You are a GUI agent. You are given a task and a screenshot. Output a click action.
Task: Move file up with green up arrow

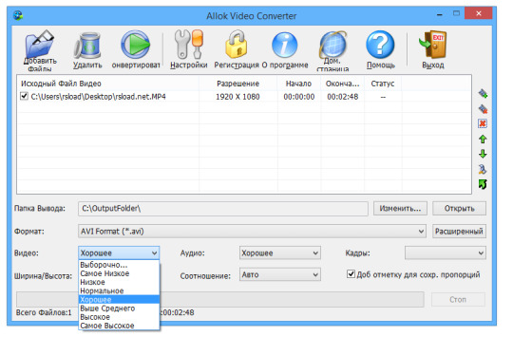point(483,140)
